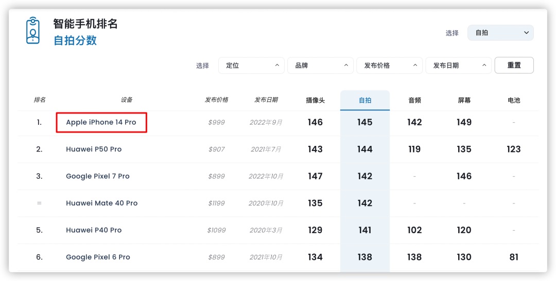Click the P40 Pro audio score 102
Viewport: 556px width, 281px height.
414,230
